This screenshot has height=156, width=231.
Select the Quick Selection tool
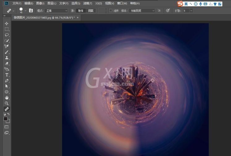6,40
